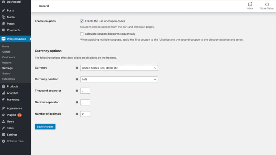Screen dimensions: 276x155
Task: Enable calculate coupon discounts sequentially
Action: (82, 34)
